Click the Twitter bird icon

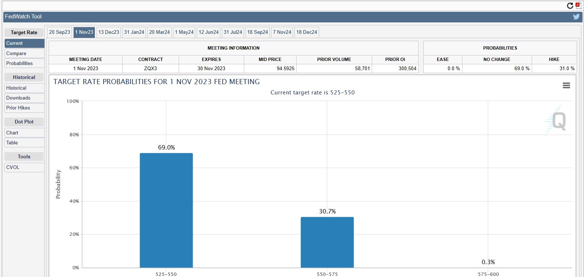click(x=576, y=17)
